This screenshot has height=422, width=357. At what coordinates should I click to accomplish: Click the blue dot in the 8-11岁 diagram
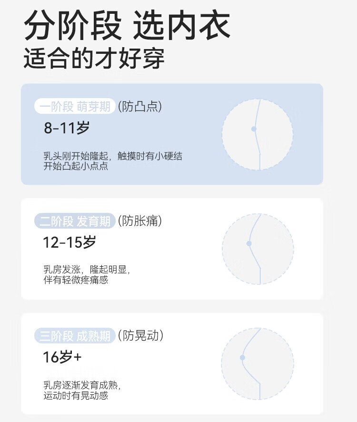click(254, 129)
